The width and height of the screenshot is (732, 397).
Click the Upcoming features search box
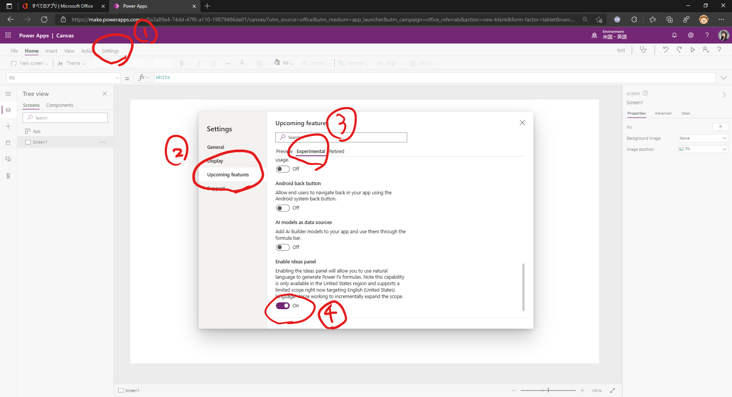(341, 137)
